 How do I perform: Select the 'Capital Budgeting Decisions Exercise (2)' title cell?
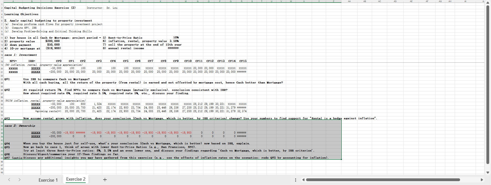click(40, 8)
